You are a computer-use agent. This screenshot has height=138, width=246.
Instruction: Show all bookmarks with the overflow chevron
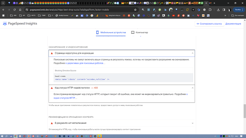tap(225, 16)
